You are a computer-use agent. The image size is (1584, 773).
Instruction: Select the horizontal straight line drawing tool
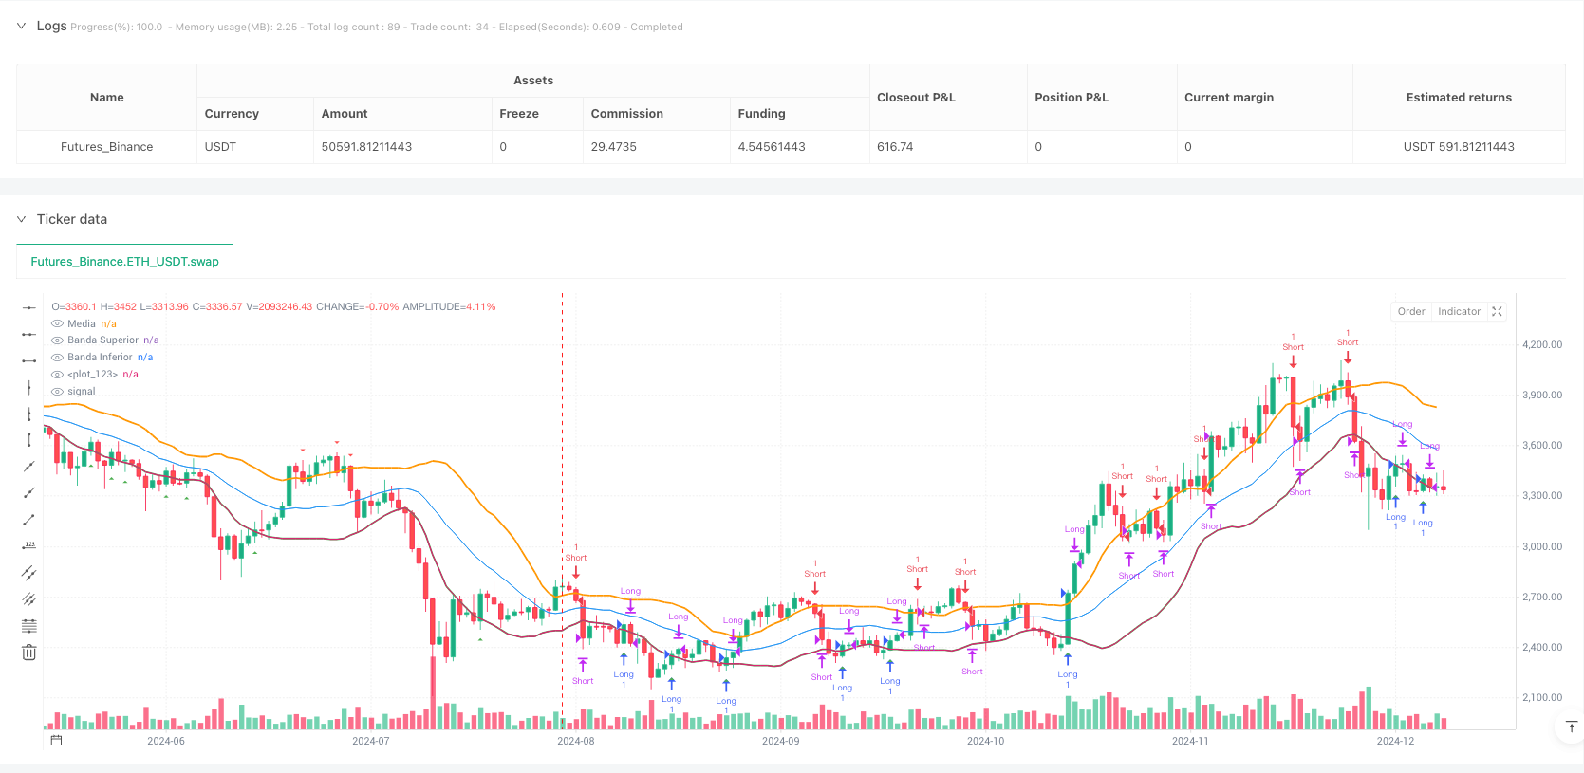(x=29, y=307)
